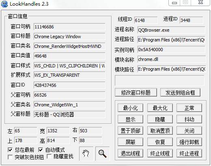This screenshot has height=166, width=211.
Task: Click the 终止进程 button
Action: point(189,153)
